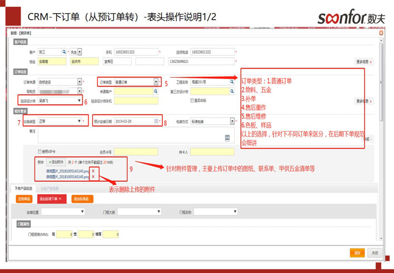Screen dimensions: 394x273
Task: Expand 更多信息 in the customer info section
Action: [364, 62]
